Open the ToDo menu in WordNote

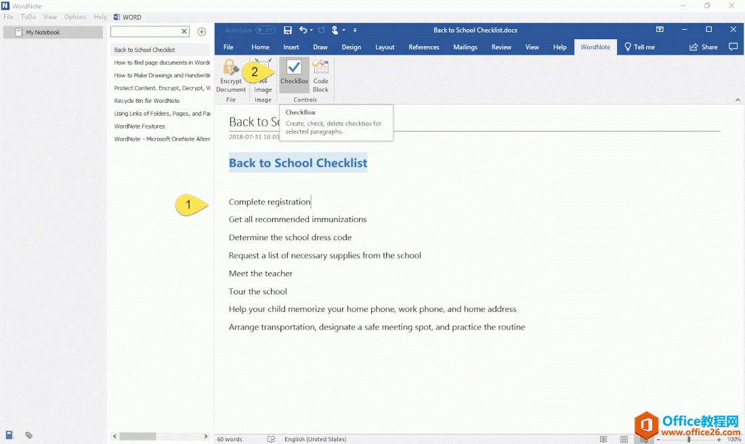pos(28,17)
